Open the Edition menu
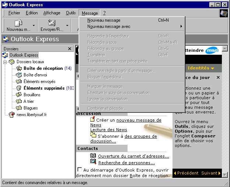Image resolution: width=230 pixels, height=187 pixels. click(x=32, y=13)
